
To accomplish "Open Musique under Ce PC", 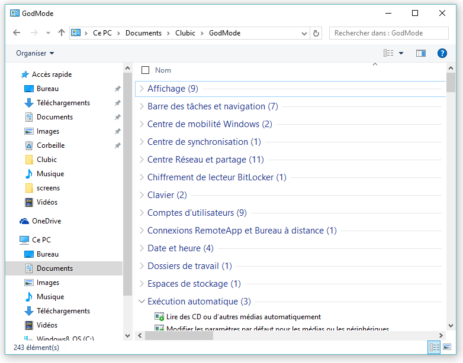I will click(50, 297).
